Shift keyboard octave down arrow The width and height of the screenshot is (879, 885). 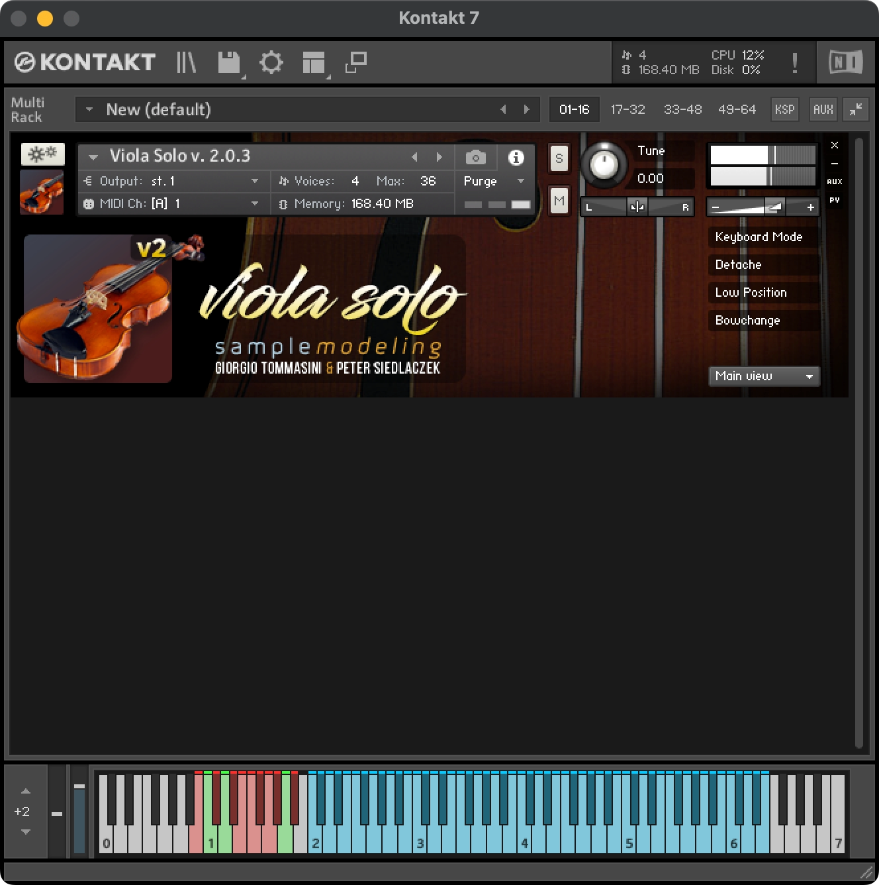[x=25, y=832]
